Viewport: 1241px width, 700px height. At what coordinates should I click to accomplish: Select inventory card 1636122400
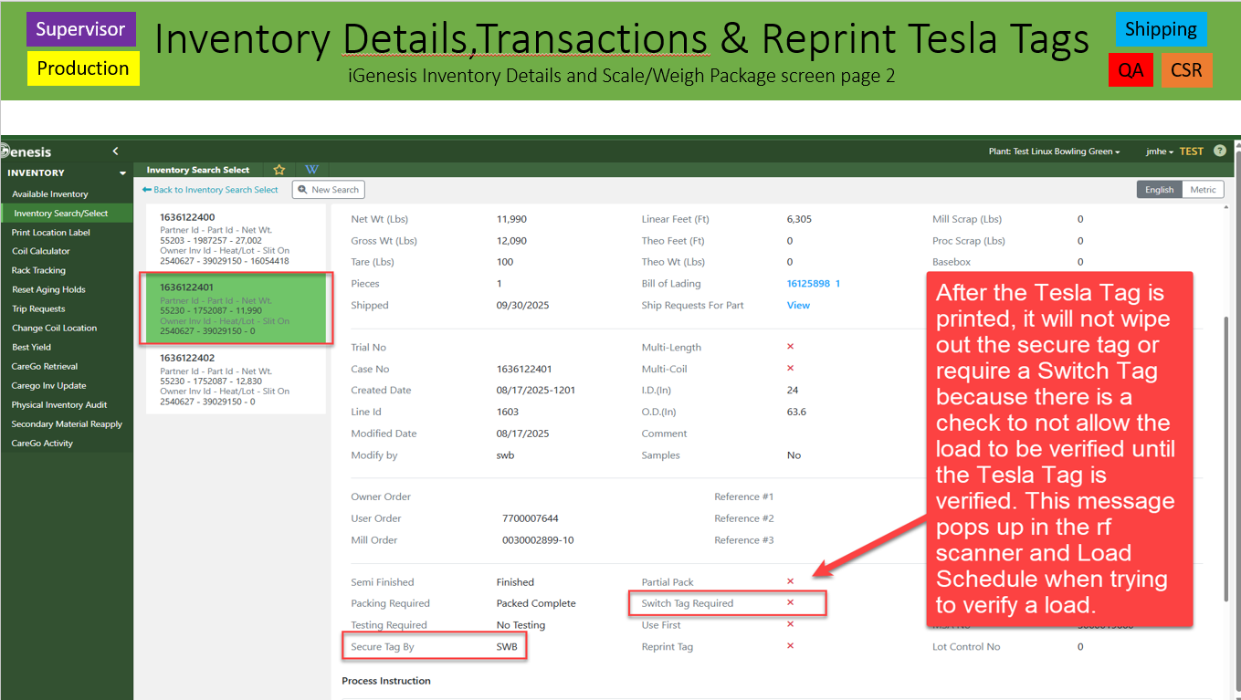(236, 238)
